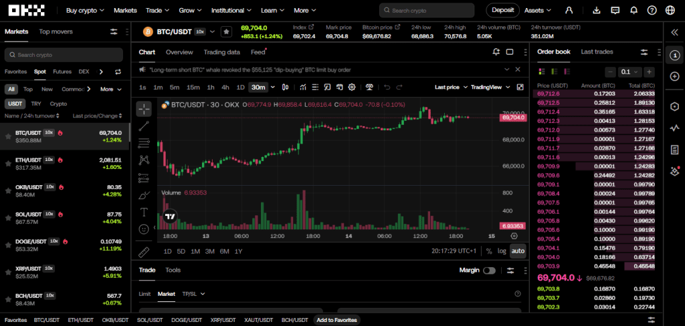Screen dimensions: 685x326
Task: Select the text annotation tool
Action: [144, 212]
